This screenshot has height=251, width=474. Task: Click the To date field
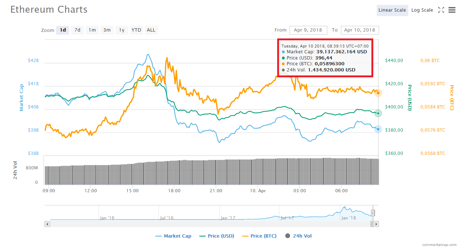[359, 30]
